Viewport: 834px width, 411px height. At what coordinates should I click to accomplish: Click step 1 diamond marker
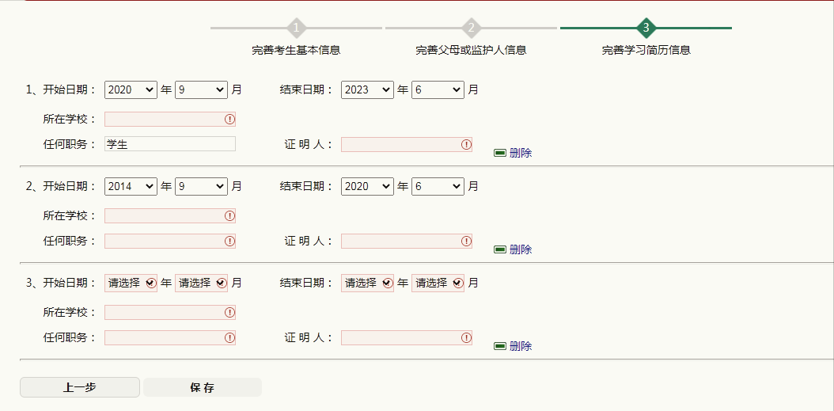point(296,29)
